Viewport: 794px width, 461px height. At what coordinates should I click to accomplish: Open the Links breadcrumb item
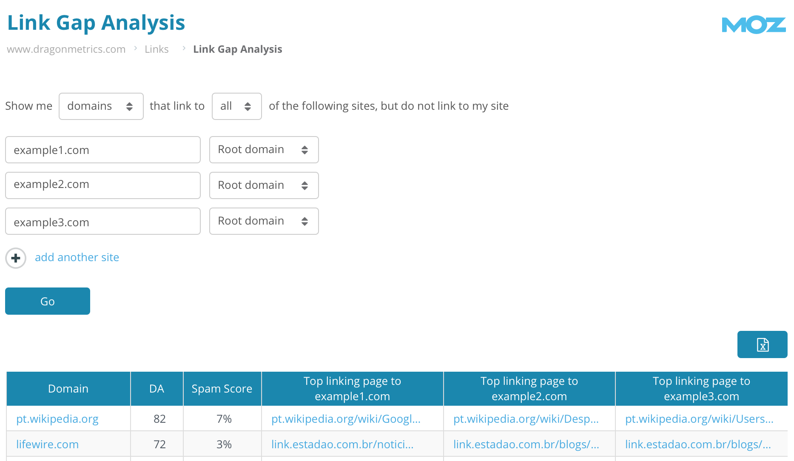[157, 49]
